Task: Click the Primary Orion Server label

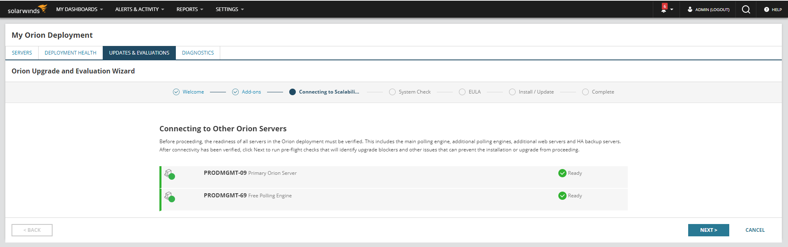Action: coord(272,173)
